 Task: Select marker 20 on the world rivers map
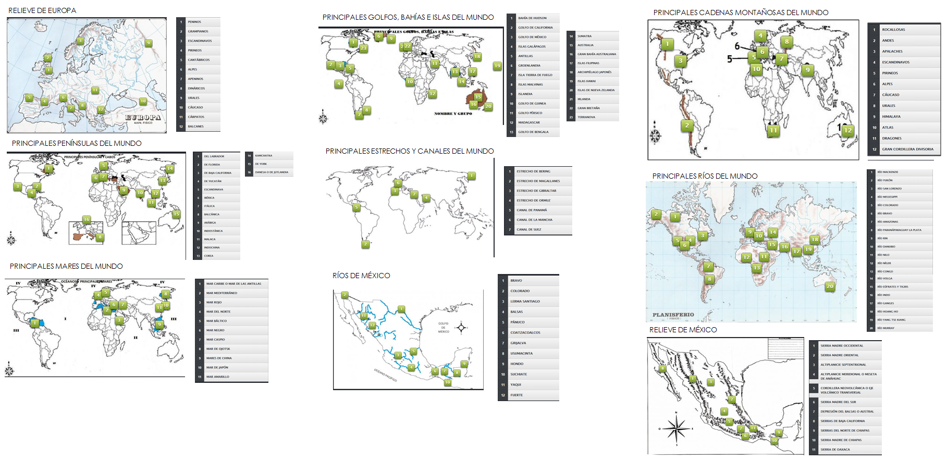[830, 286]
